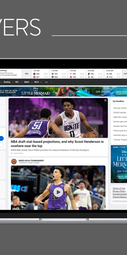127x255 pixels.
Task: Open the 'Hamilton says' headline
Action: 120,135
